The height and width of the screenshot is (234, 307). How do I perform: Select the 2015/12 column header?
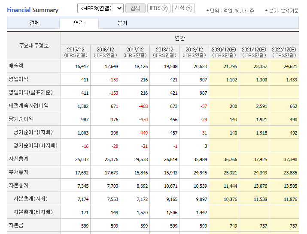[76, 52]
